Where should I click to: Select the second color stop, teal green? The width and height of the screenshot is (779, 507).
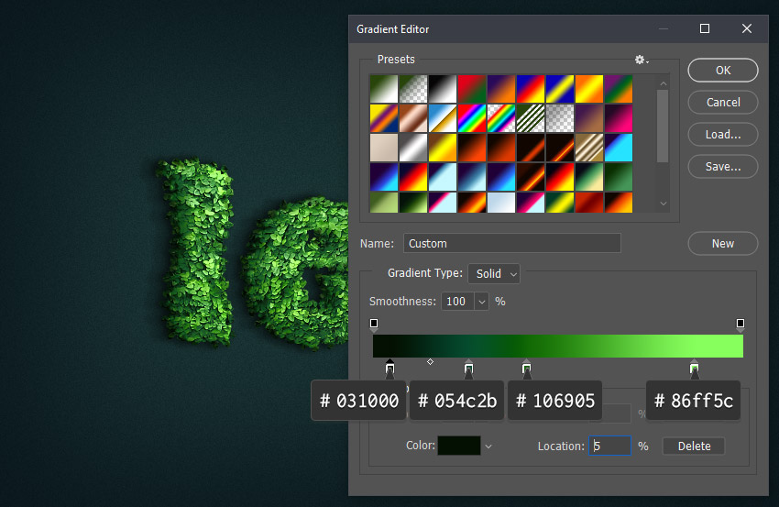(x=468, y=369)
